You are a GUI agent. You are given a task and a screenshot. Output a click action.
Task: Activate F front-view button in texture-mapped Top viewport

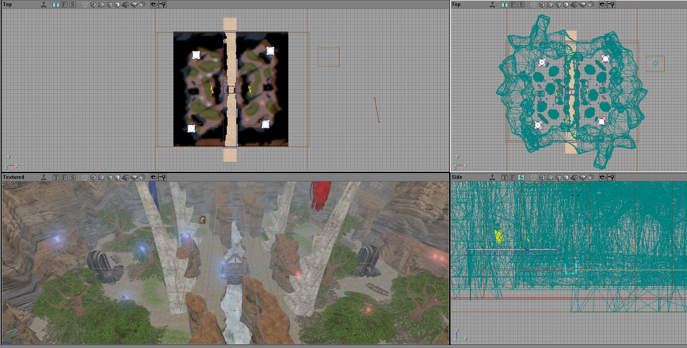click(x=64, y=4)
